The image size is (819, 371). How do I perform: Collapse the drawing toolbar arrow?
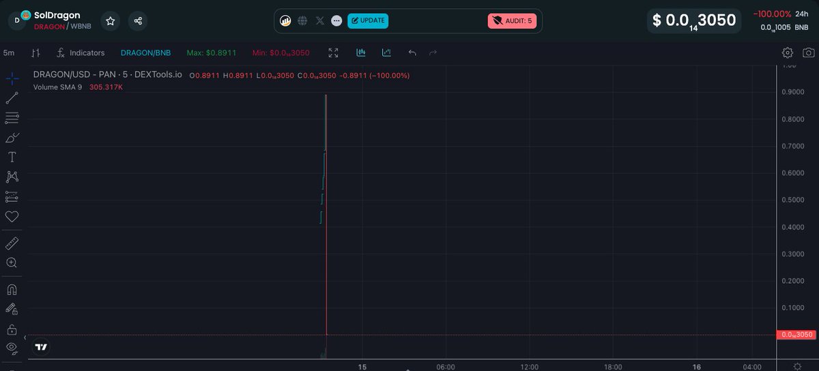[25, 338]
